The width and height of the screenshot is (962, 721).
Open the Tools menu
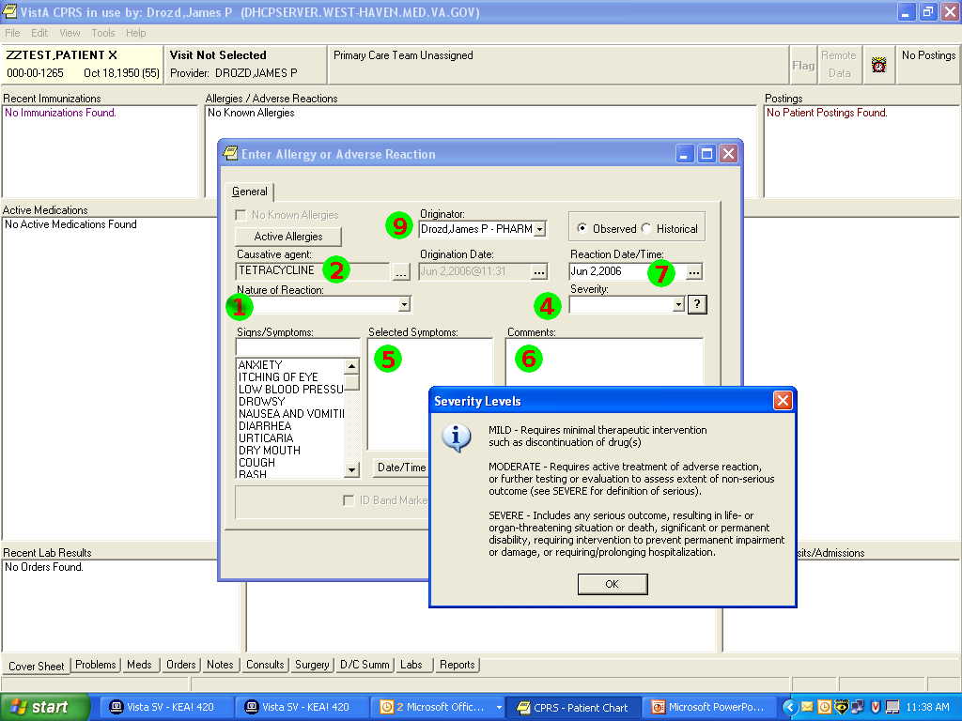pyautogui.click(x=102, y=33)
